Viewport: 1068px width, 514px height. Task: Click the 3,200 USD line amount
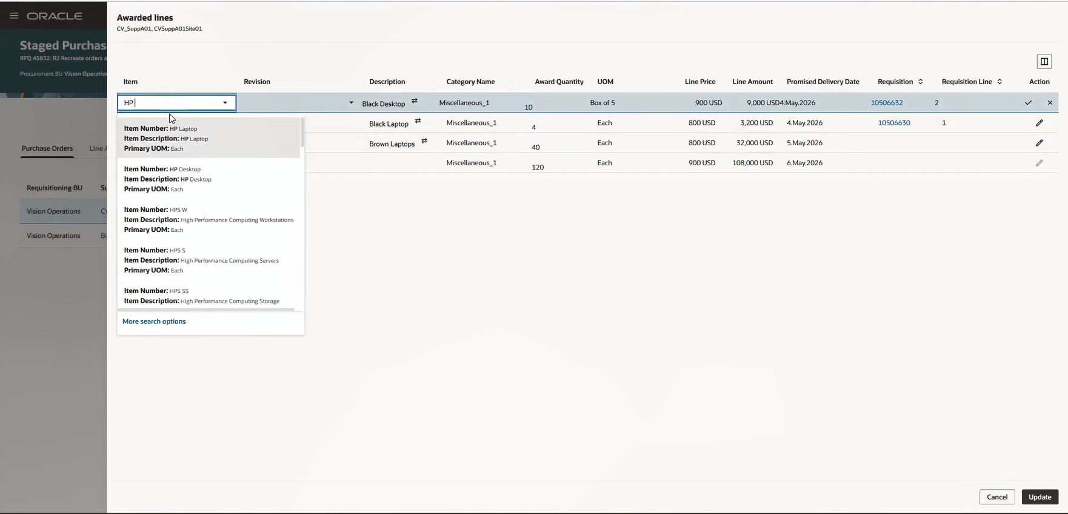click(756, 123)
